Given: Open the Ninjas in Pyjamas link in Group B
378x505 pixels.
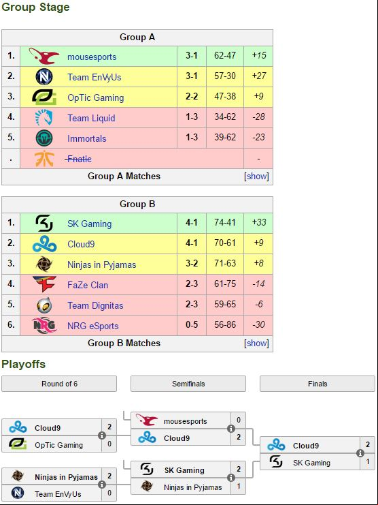Looking at the screenshot, I should tap(102, 264).
